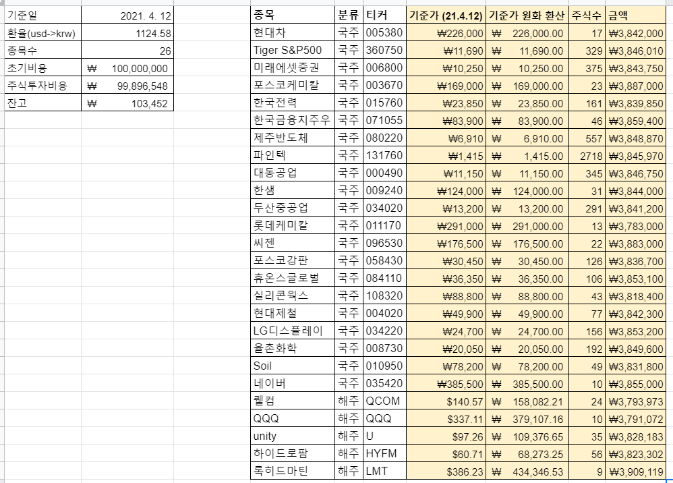
Task: Select the converted value 68,273.25
Action: click(527, 454)
